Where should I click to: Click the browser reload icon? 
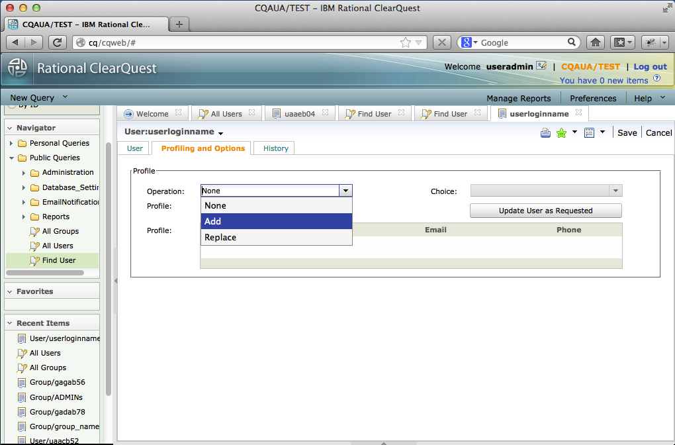pyautogui.click(x=58, y=42)
